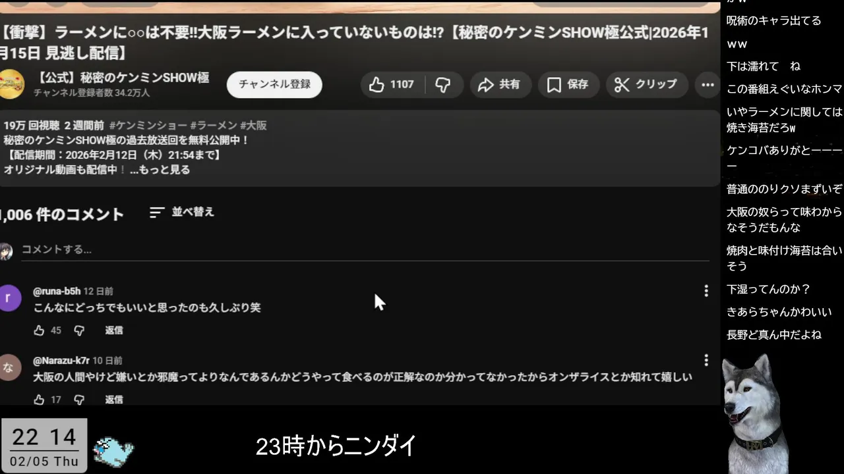Screen dimensions: 844x474
Task: Select the 23時からニンダイ caption text
Action: coord(336,446)
